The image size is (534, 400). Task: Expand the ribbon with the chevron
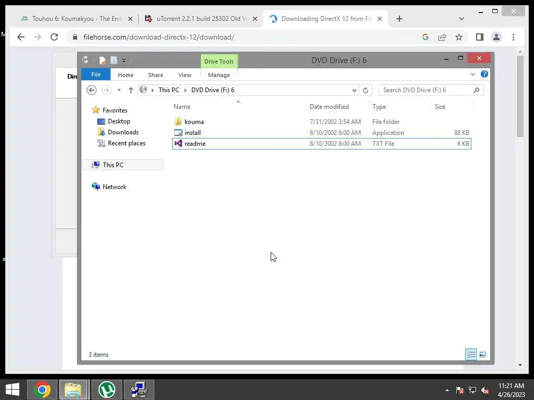point(472,74)
